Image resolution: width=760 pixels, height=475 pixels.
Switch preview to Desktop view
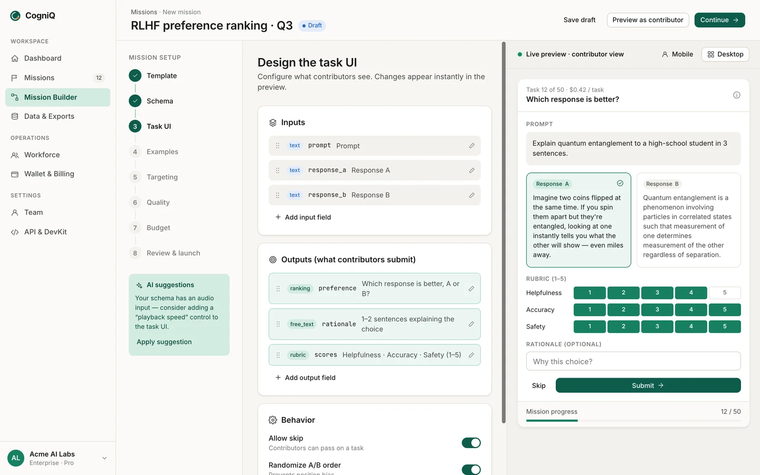(x=725, y=54)
